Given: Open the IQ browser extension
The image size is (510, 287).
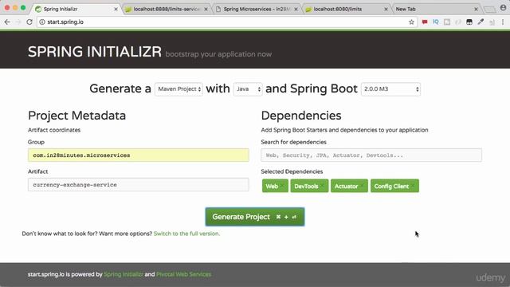Looking at the screenshot, I should (436, 22).
